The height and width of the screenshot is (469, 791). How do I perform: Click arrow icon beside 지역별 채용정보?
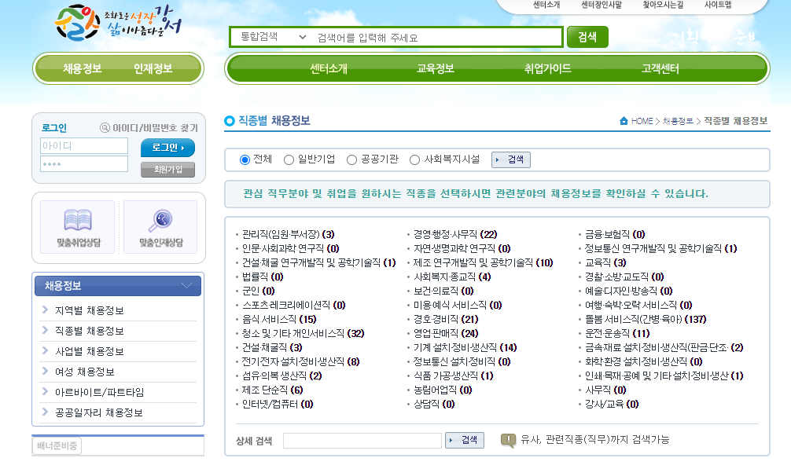click(45, 310)
